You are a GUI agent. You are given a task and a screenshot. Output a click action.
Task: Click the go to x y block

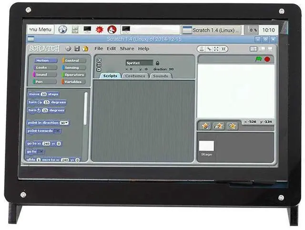coord(44,144)
